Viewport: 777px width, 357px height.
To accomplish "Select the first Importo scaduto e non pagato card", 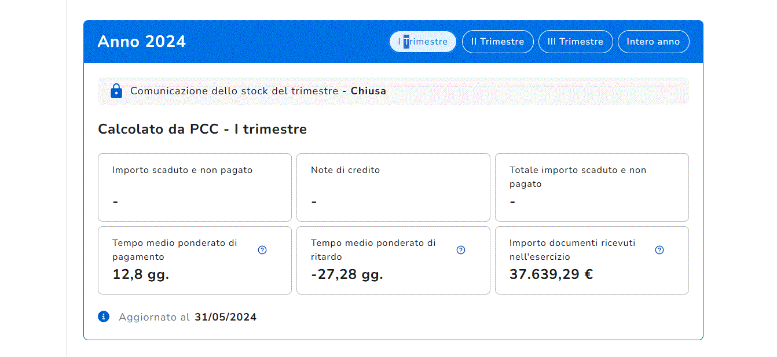I will coord(195,187).
